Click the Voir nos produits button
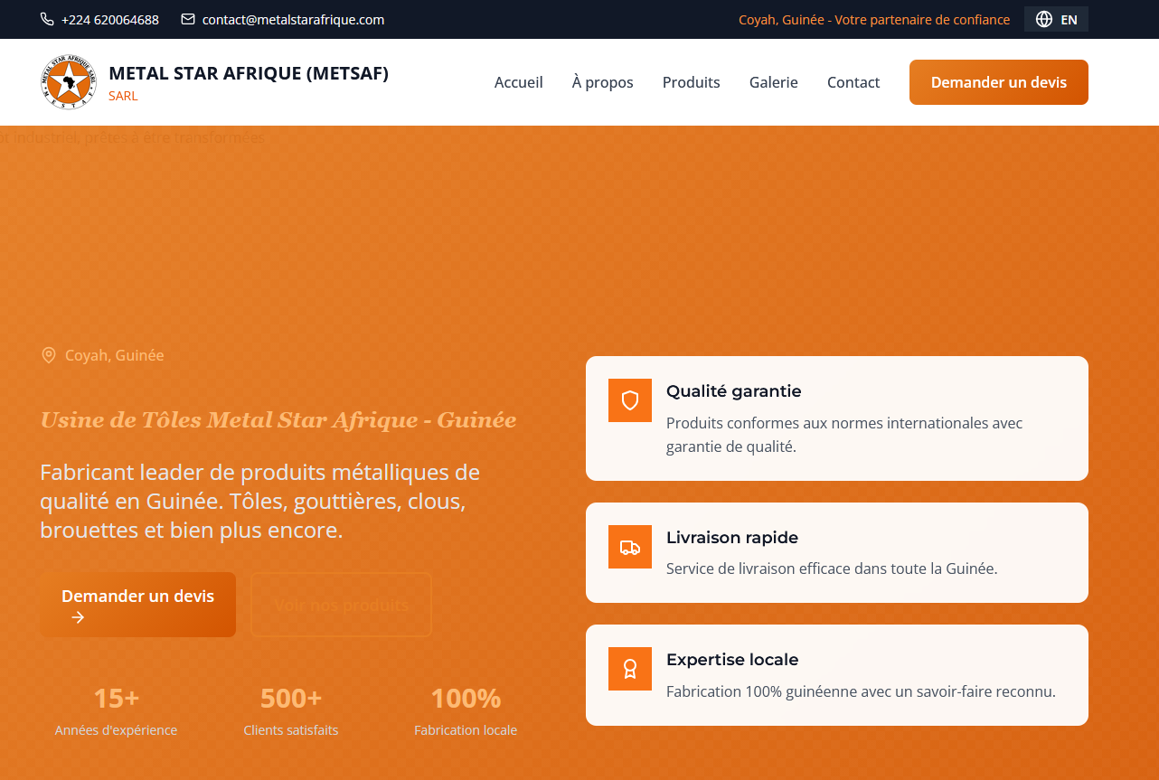The height and width of the screenshot is (780, 1159). pyautogui.click(x=341, y=605)
